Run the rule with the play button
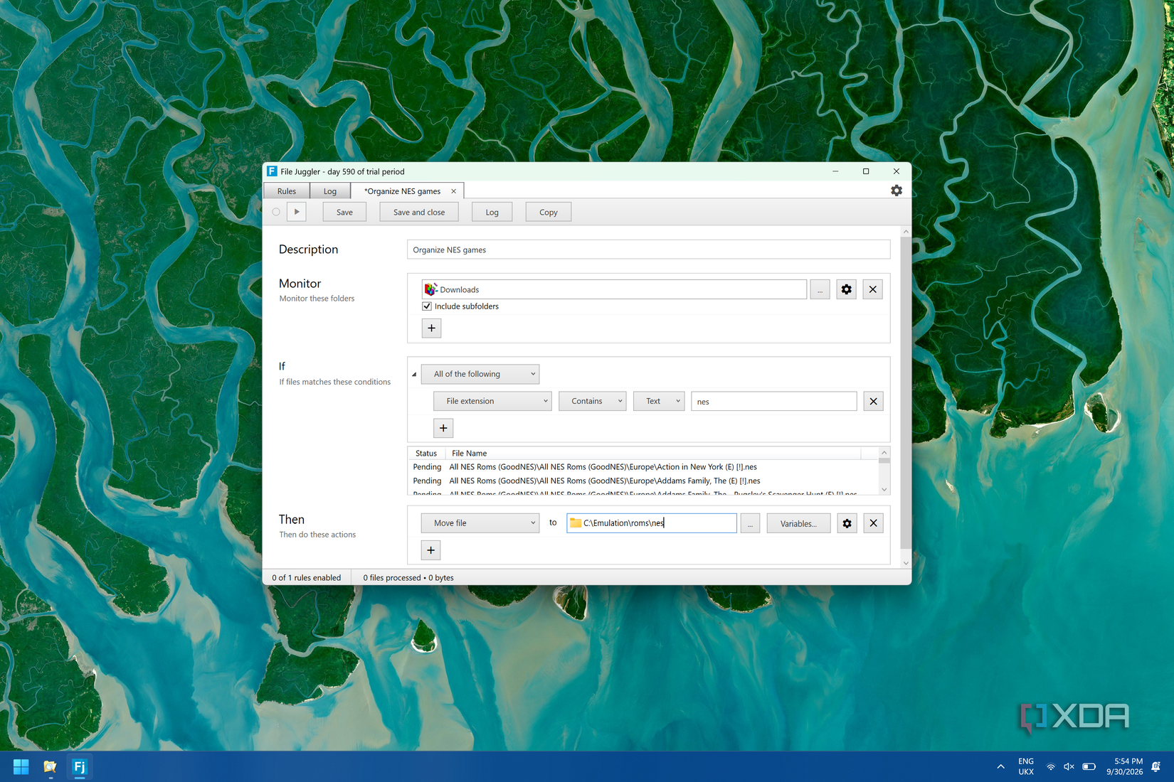This screenshot has width=1174, height=782. click(297, 212)
